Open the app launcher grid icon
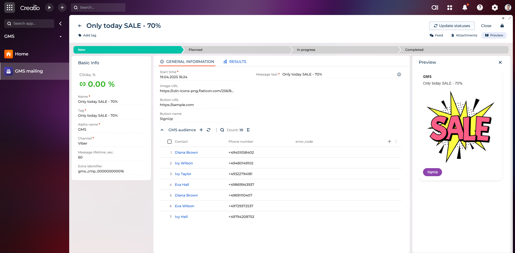 (10, 7)
